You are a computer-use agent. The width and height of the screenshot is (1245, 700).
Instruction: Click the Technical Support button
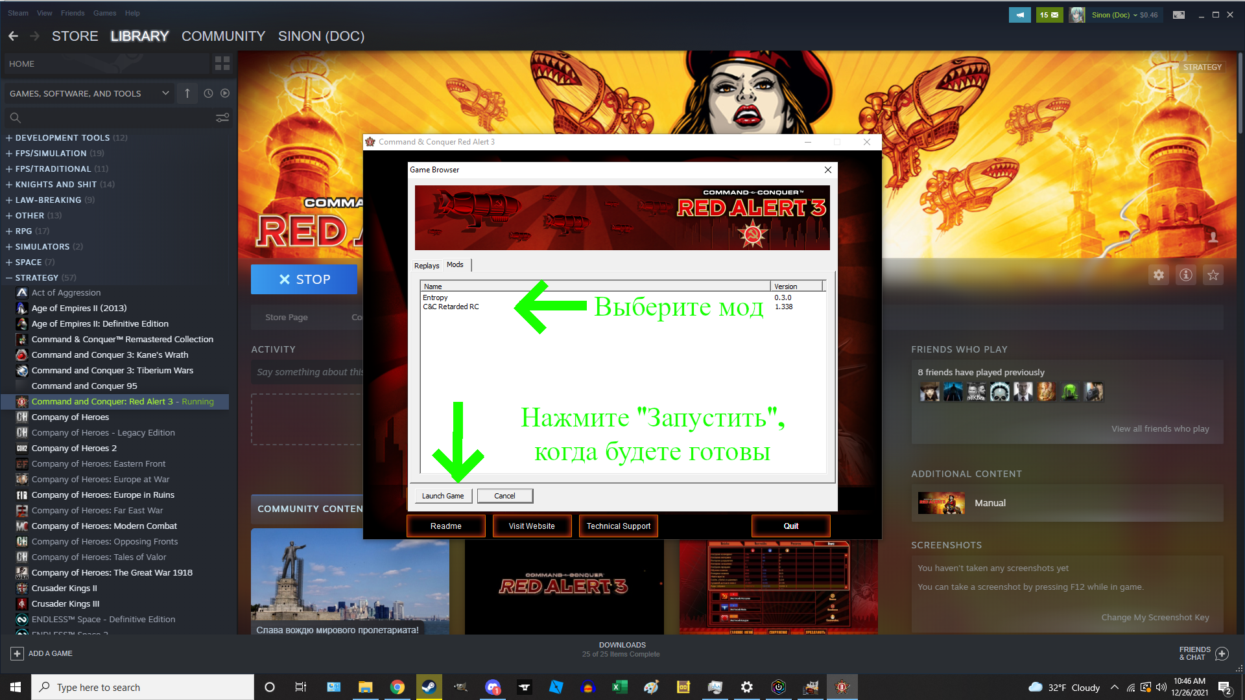619,526
